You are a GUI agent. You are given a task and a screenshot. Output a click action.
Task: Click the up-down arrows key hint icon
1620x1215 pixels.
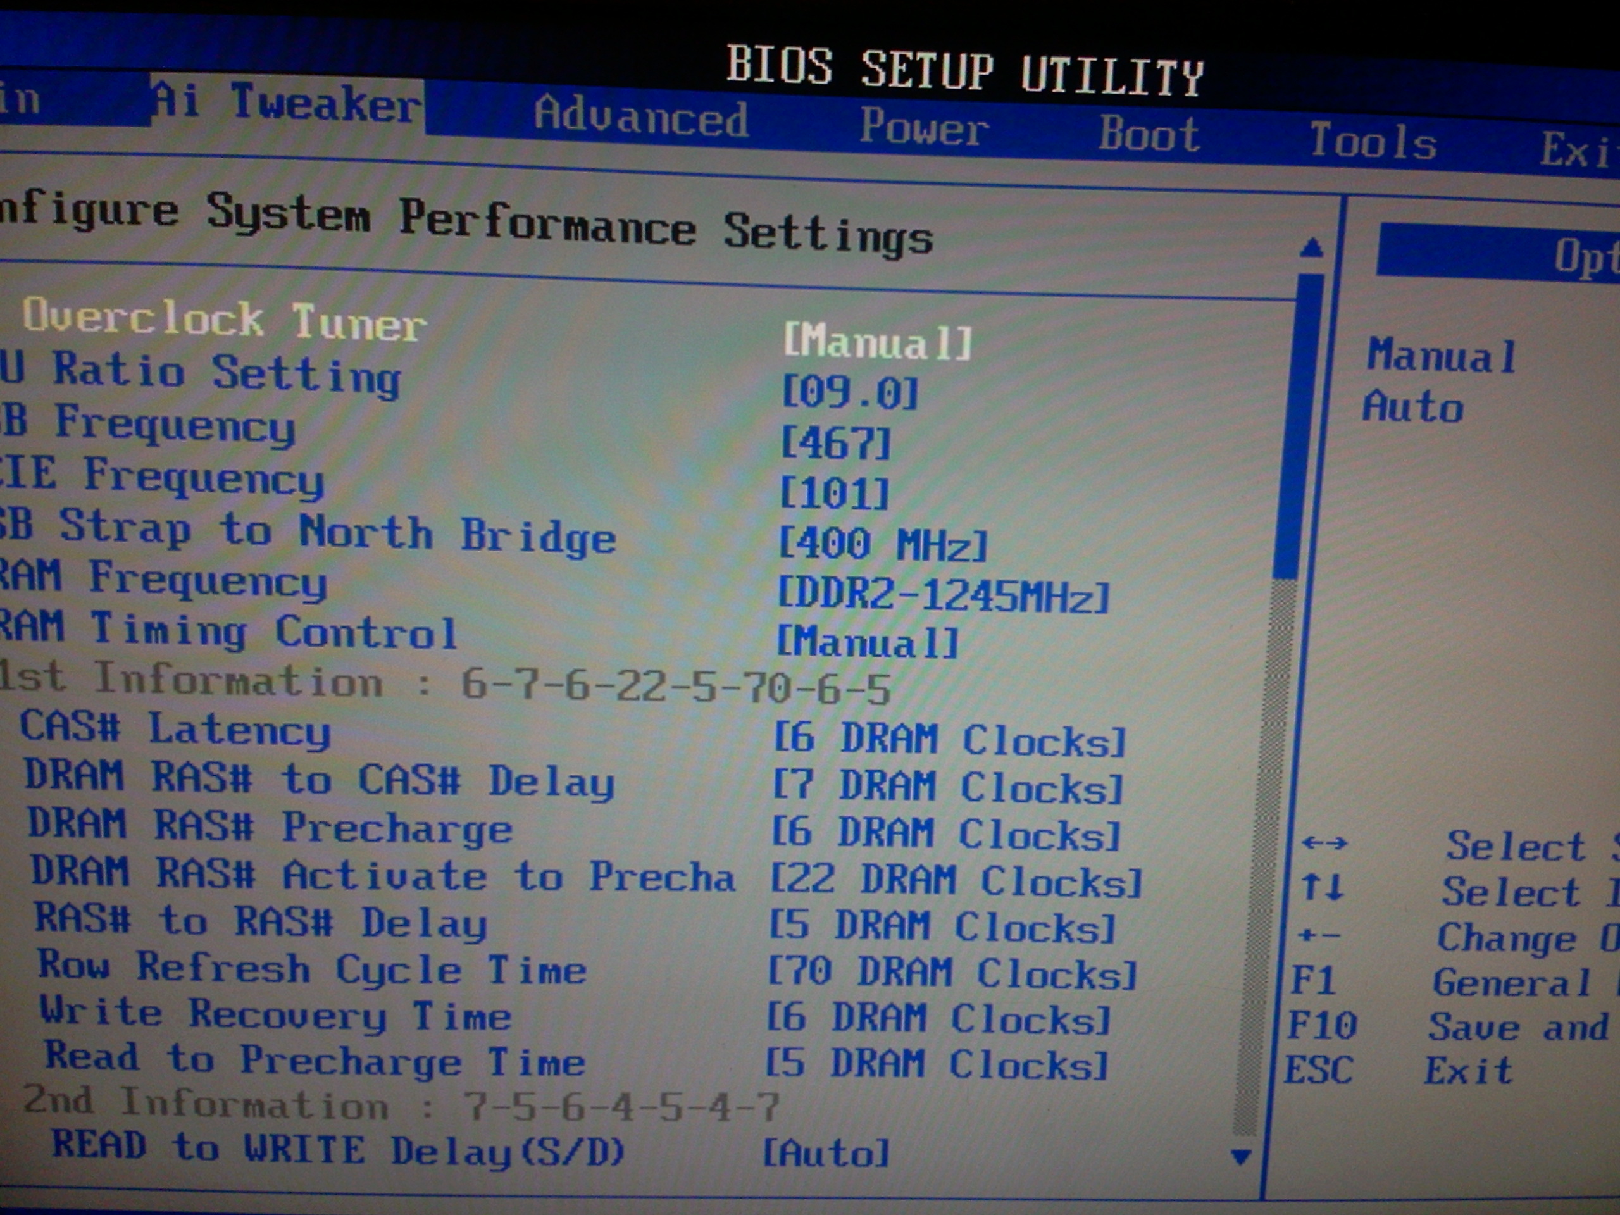[x=1323, y=888]
